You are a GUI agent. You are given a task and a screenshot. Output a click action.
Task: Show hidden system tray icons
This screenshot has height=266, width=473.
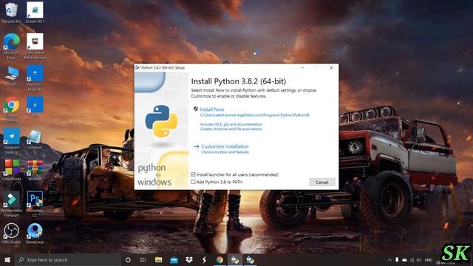click(389, 259)
